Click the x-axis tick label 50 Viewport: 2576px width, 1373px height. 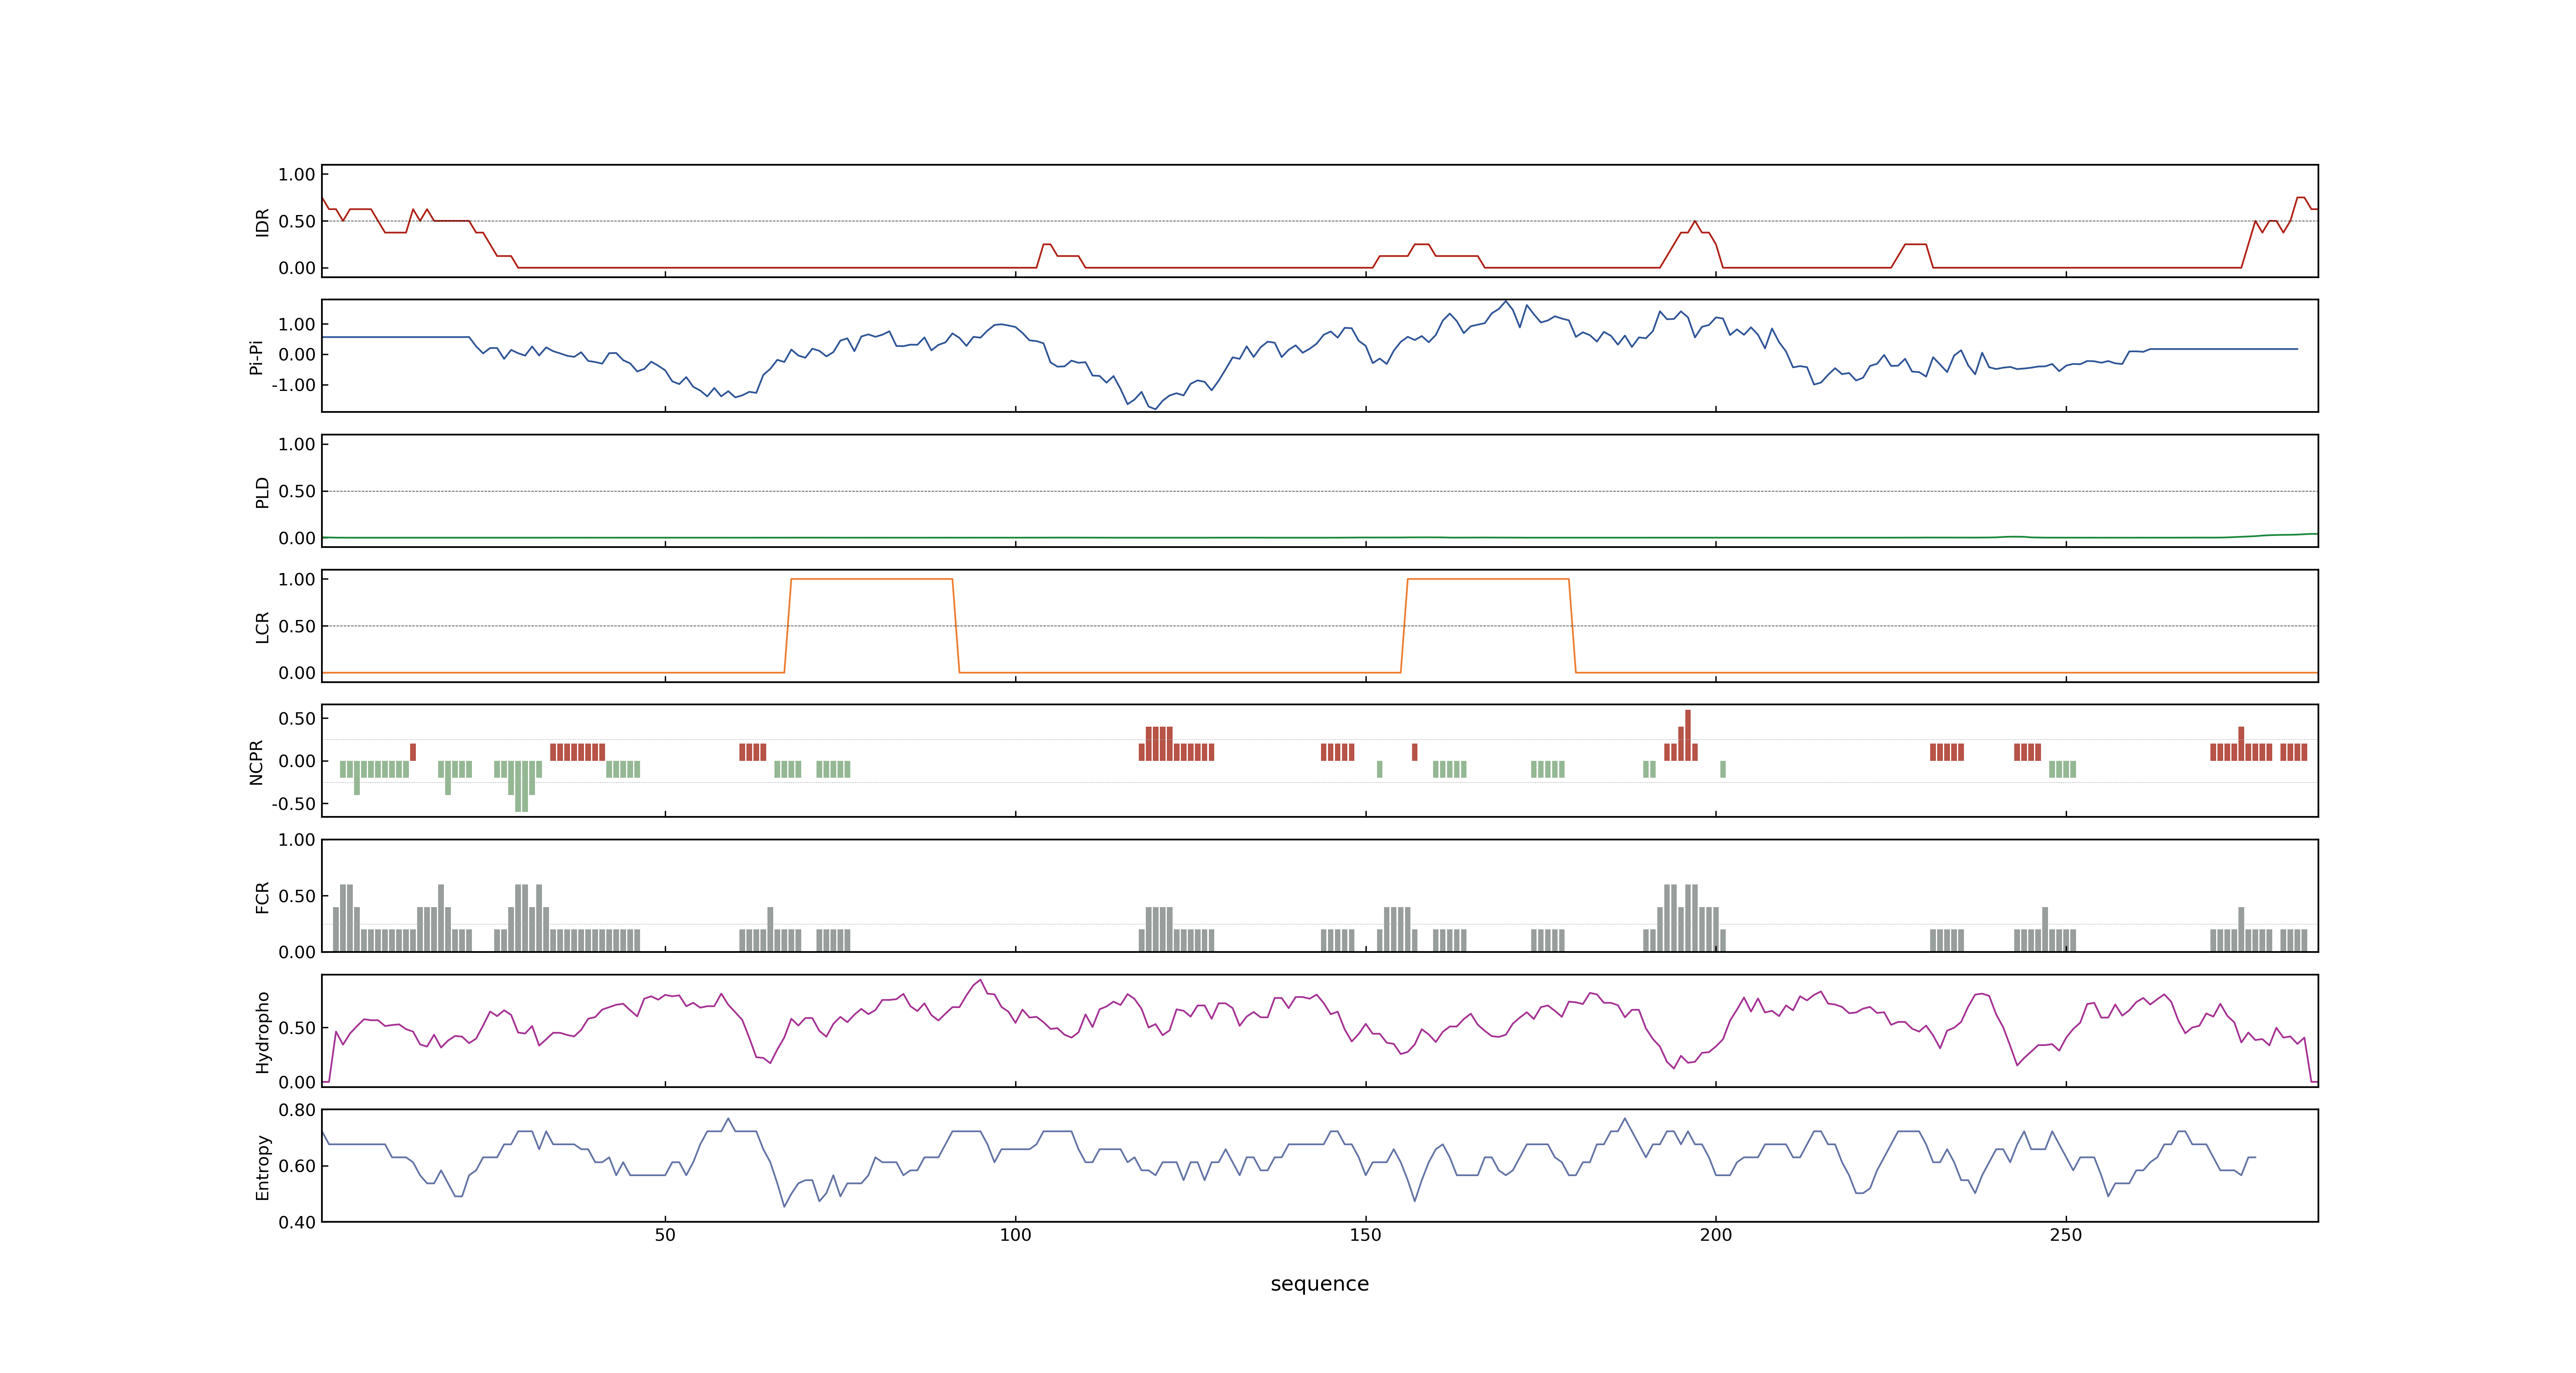pos(665,1235)
